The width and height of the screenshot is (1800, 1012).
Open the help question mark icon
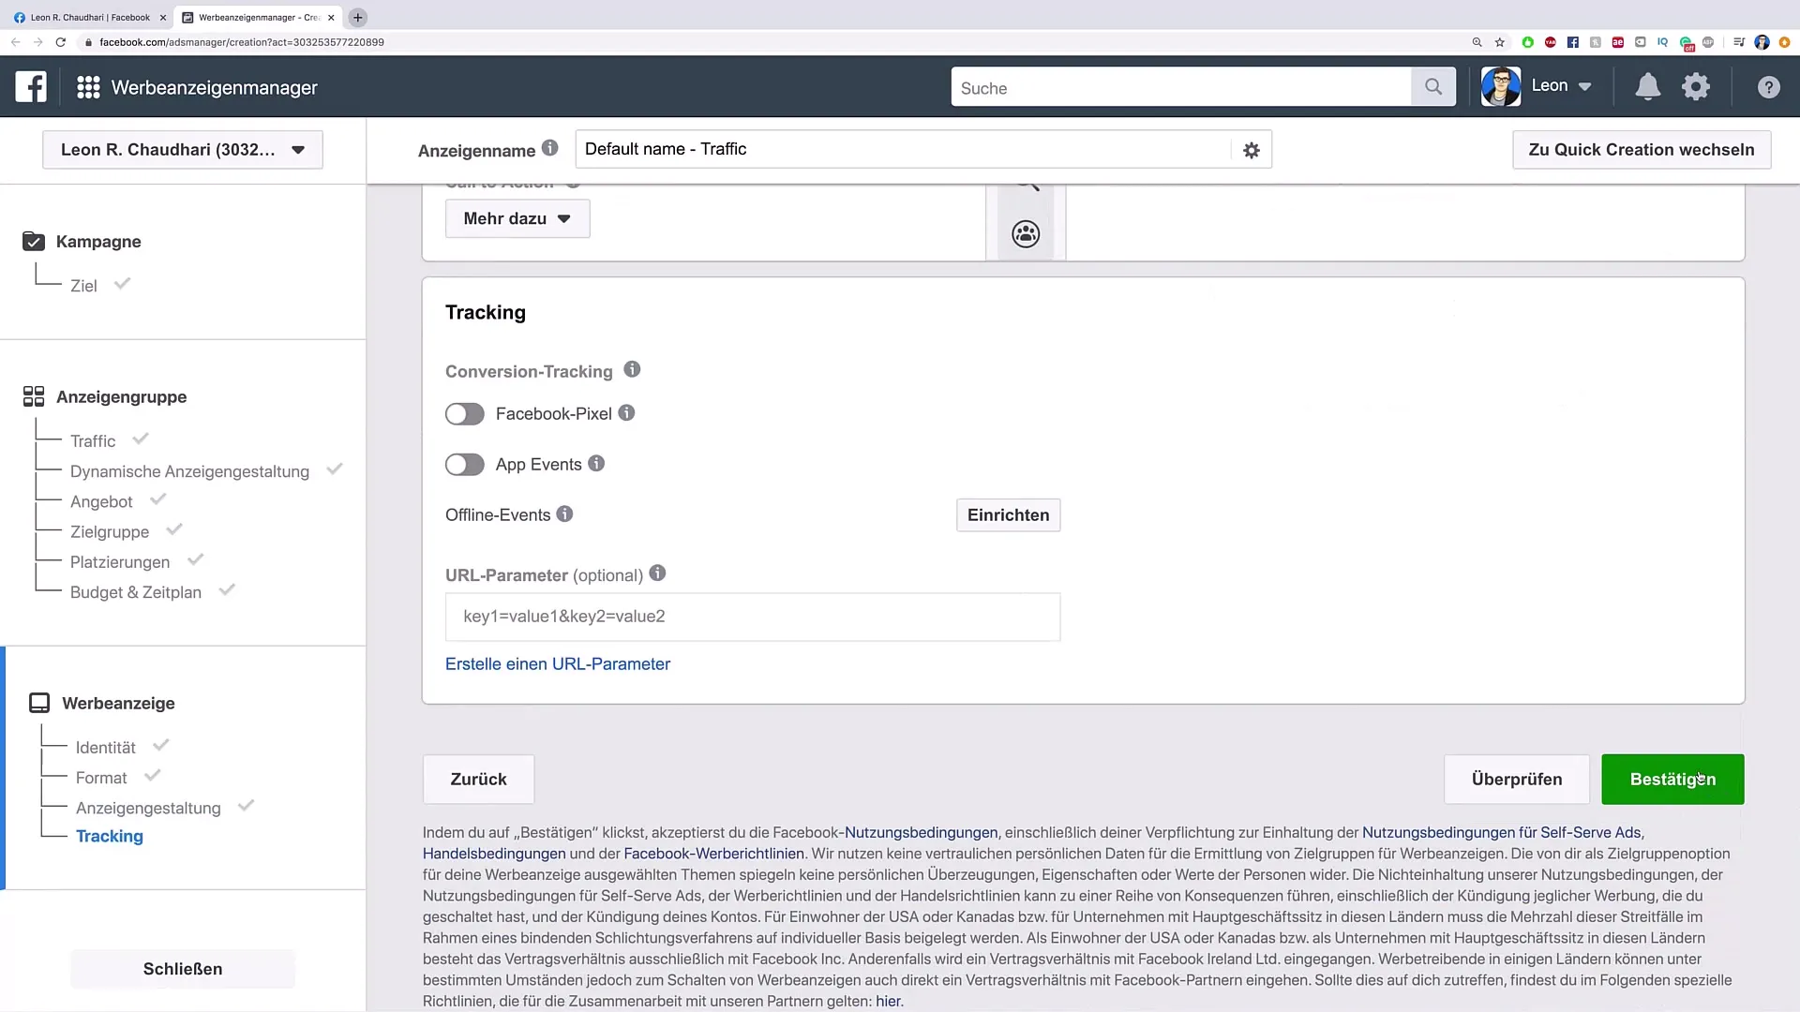click(x=1768, y=88)
